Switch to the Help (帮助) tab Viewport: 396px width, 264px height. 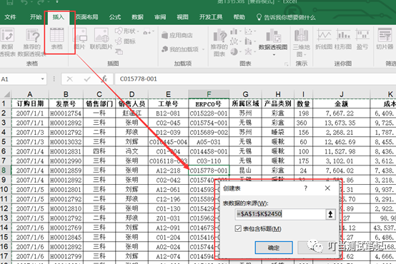pyautogui.click(x=239, y=17)
